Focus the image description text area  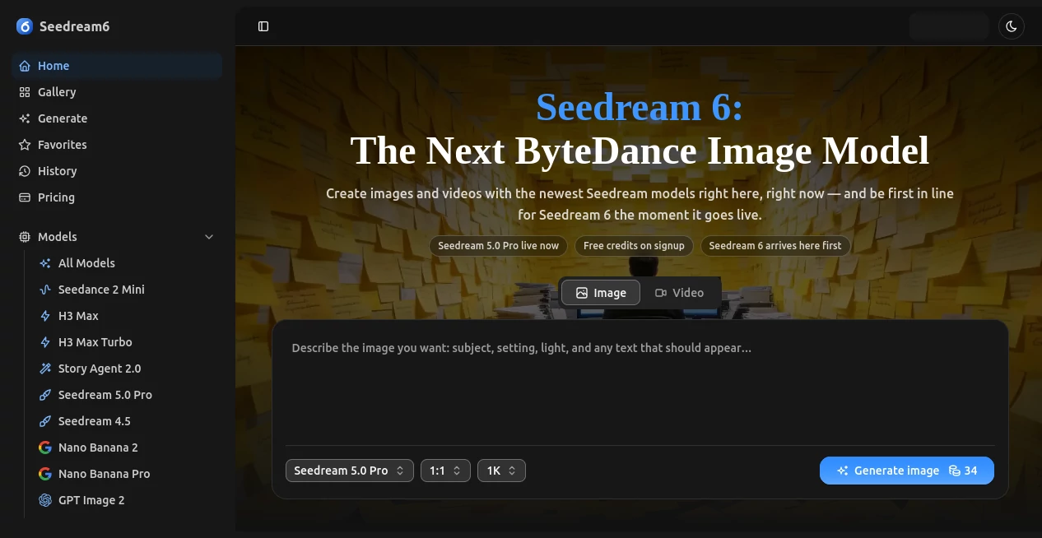(x=640, y=387)
